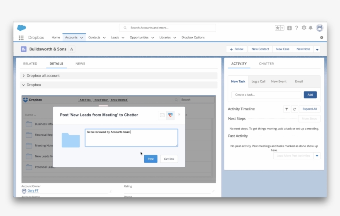Click Add to create the task
This screenshot has width=340, height=216.
point(310,95)
